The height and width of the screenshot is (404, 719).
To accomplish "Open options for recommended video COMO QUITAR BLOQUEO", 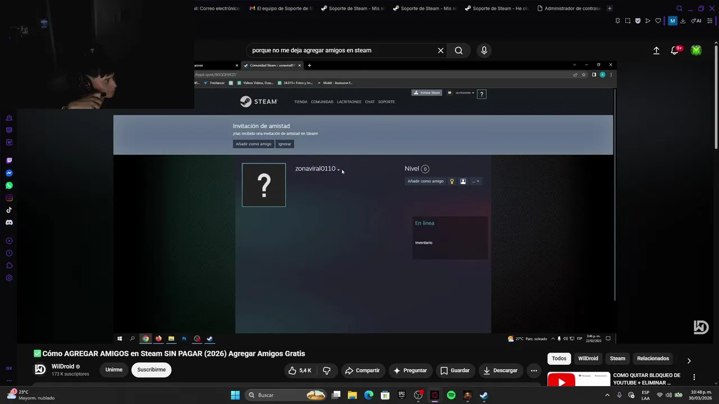I will pos(694,378).
